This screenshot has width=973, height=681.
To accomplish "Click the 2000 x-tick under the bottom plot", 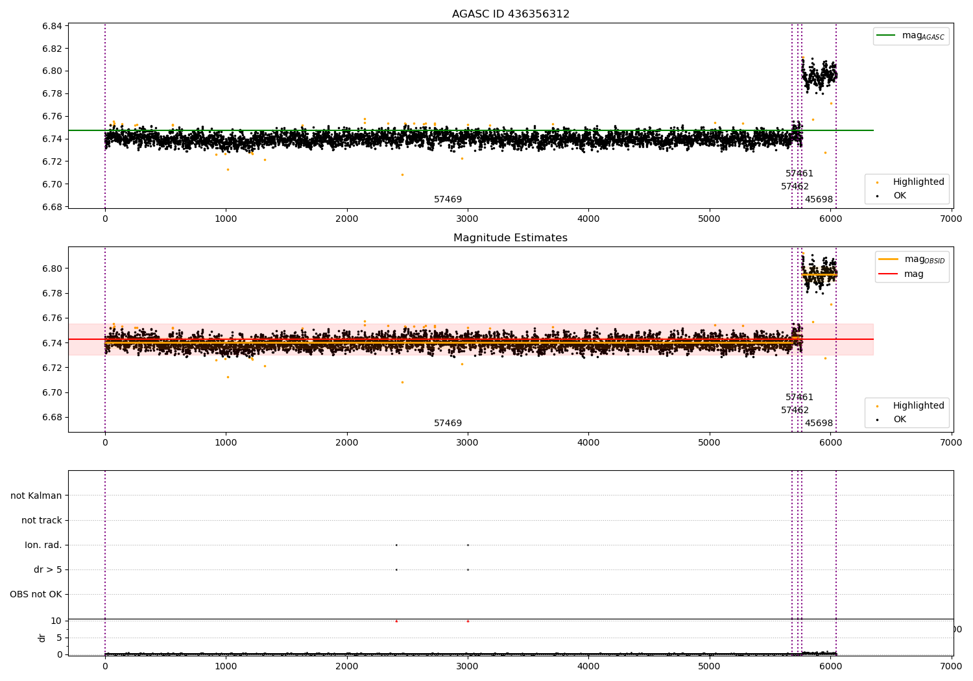I will 346,665.
